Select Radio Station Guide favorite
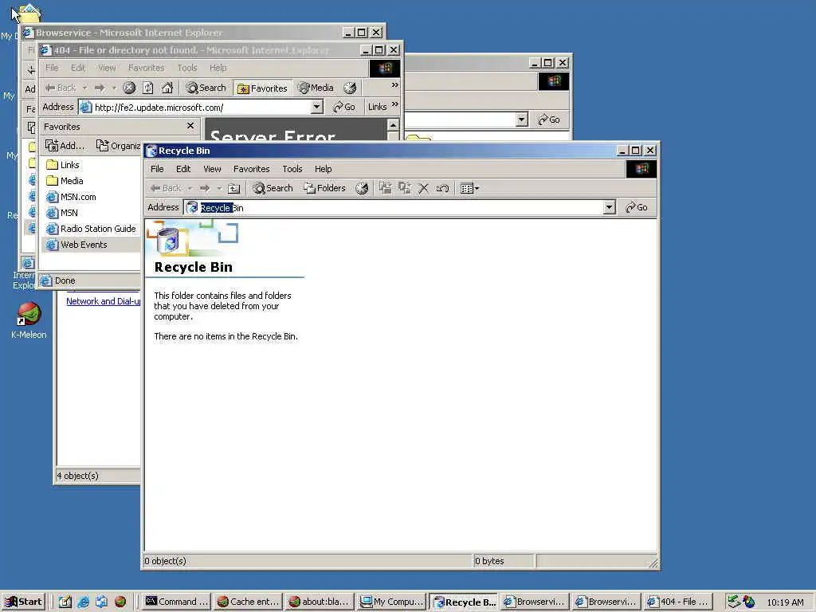The image size is (816, 612). [91, 229]
